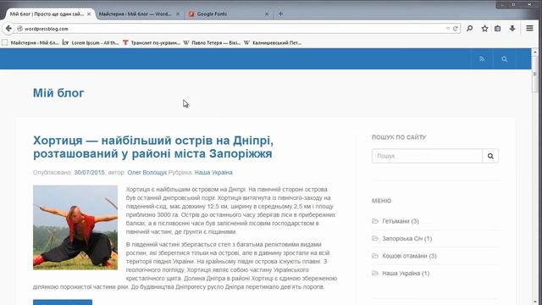The width and height of the screenshot is (542, 305).
Task: Open the address bar history dropdown arrow
Action: click(x=448, y=29)
